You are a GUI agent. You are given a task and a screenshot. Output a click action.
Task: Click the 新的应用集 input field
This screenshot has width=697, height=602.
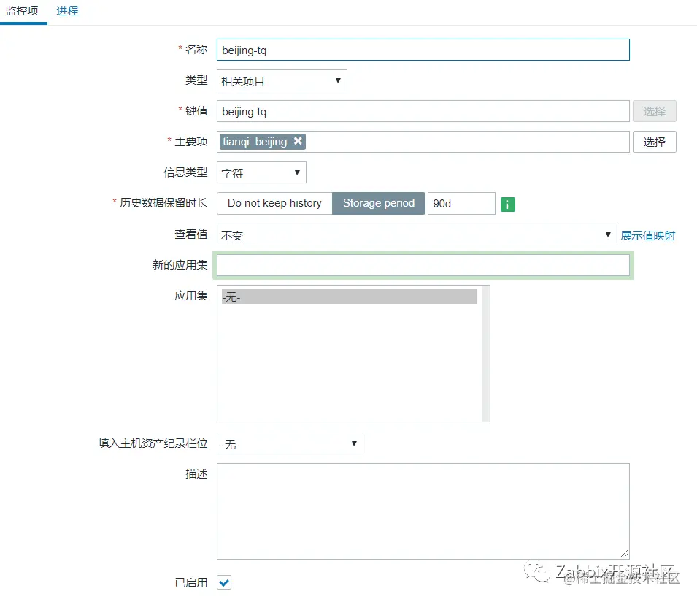(x=423, y=265)
